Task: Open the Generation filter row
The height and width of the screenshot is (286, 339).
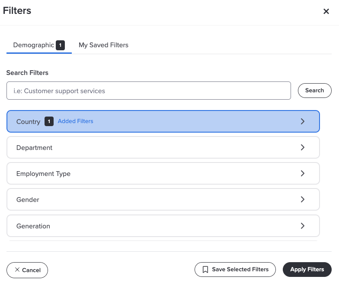Action: coord(163,226)
